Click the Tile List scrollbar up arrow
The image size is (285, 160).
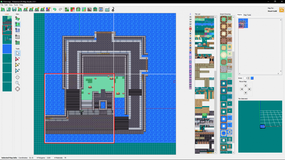pyautogui.click(x=215, y=17)
